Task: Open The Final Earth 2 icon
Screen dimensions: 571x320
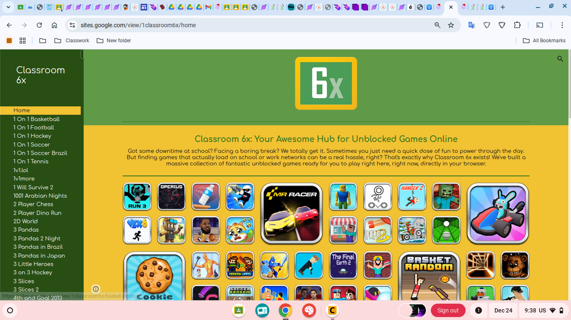Action: [x=343, y=265]
